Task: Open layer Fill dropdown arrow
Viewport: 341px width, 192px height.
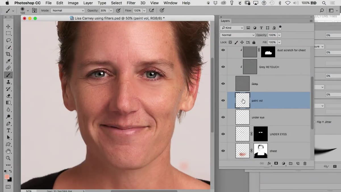Action: [279, 42]
